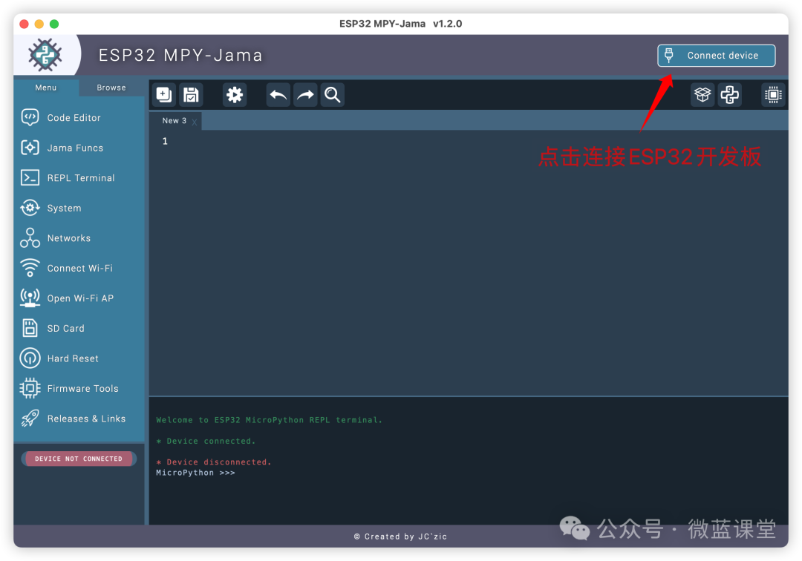Click the MicroPython >>> prompt line
Image resolution: width=802 pixels, height=561 pixels.
point(195,473)
